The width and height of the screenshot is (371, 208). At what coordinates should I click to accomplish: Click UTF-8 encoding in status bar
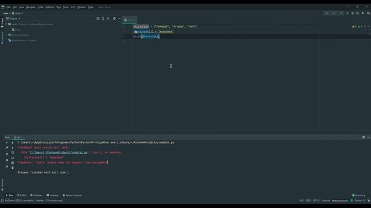[x=316, y=200]
